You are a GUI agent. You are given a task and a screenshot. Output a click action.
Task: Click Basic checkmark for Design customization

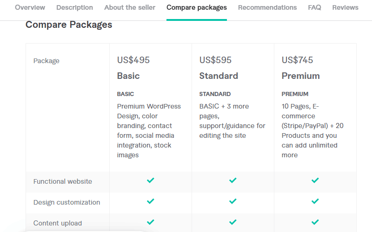pyautogui.click(x=150, y=201)
